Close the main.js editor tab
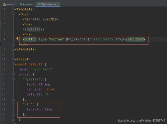This screenshot has width=167, height=124. click(x=15, y=4)
